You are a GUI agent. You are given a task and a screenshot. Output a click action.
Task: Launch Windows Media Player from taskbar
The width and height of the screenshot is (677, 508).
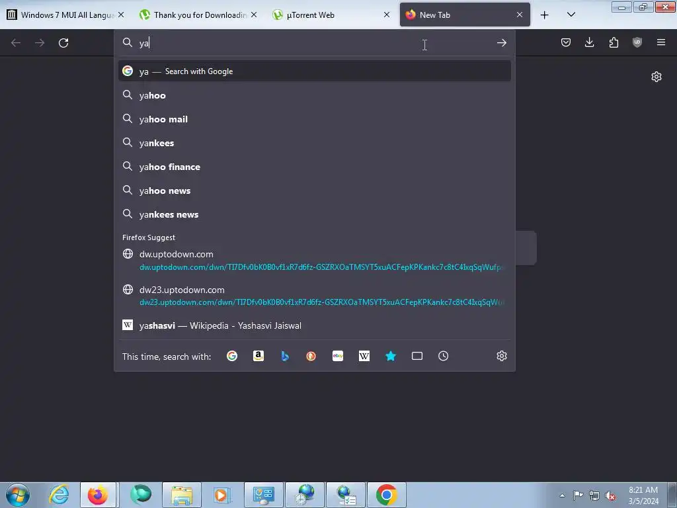click(x=223, y=495)
